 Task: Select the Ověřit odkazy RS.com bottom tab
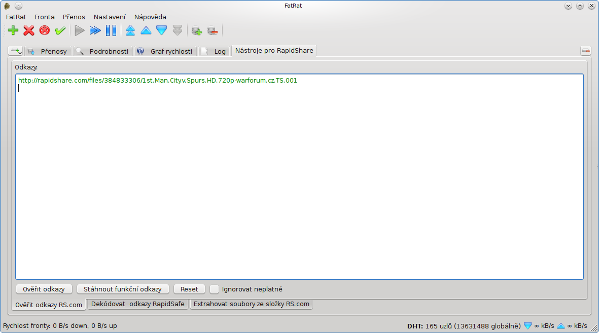(x=49, y=305)
